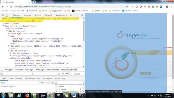Cancel the DevTools search

77,74
